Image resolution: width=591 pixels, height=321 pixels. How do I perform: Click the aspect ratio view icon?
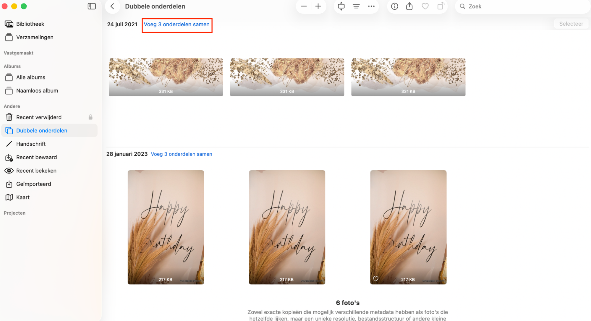coord(341,6)
